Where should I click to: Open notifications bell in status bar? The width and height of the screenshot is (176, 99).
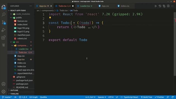tap(172, 97)
